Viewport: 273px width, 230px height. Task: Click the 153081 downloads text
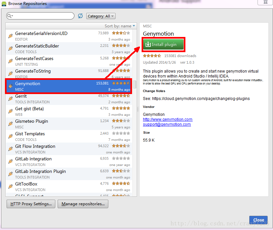[180, 56]
